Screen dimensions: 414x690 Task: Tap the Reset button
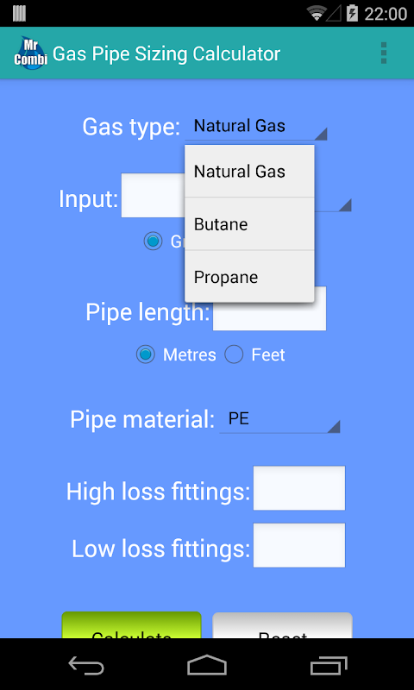click(x=282, y=625)
